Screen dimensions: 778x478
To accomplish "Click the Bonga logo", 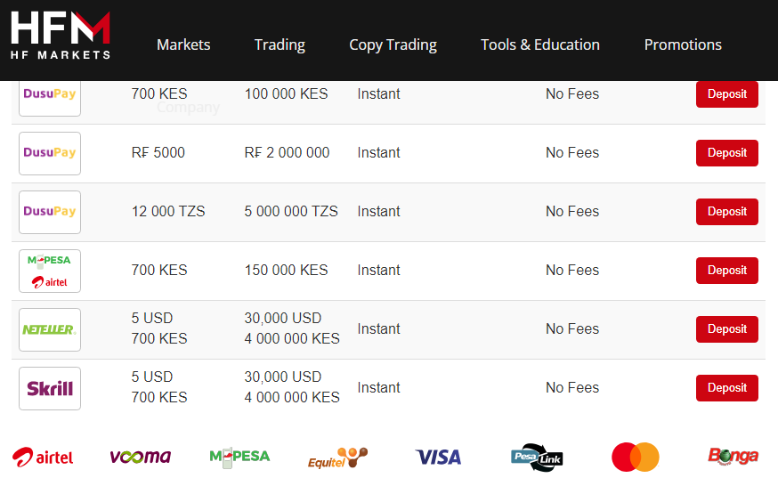I will pyautogui.click(x=733, y=457).
